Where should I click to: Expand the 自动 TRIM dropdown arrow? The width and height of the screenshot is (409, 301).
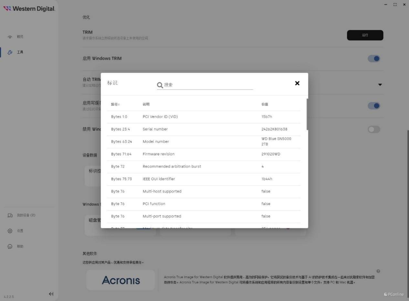point(380,85)
